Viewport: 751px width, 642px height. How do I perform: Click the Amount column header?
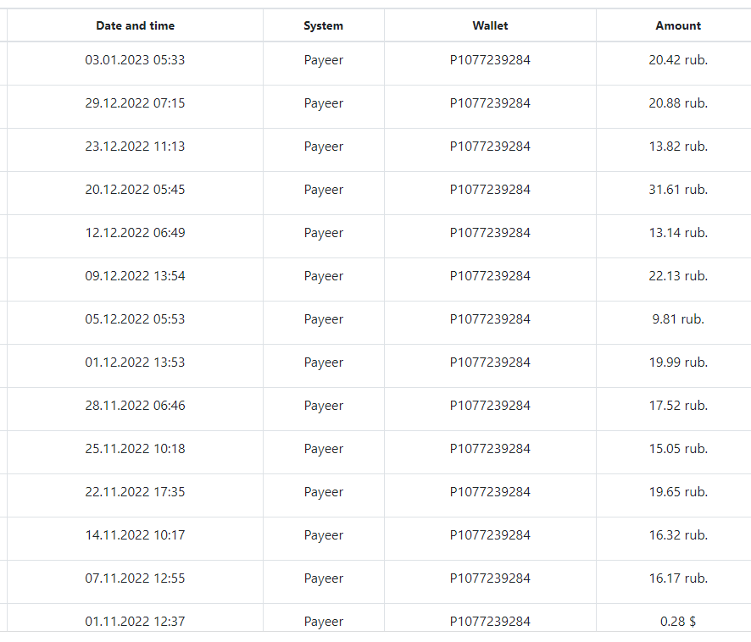678,25
